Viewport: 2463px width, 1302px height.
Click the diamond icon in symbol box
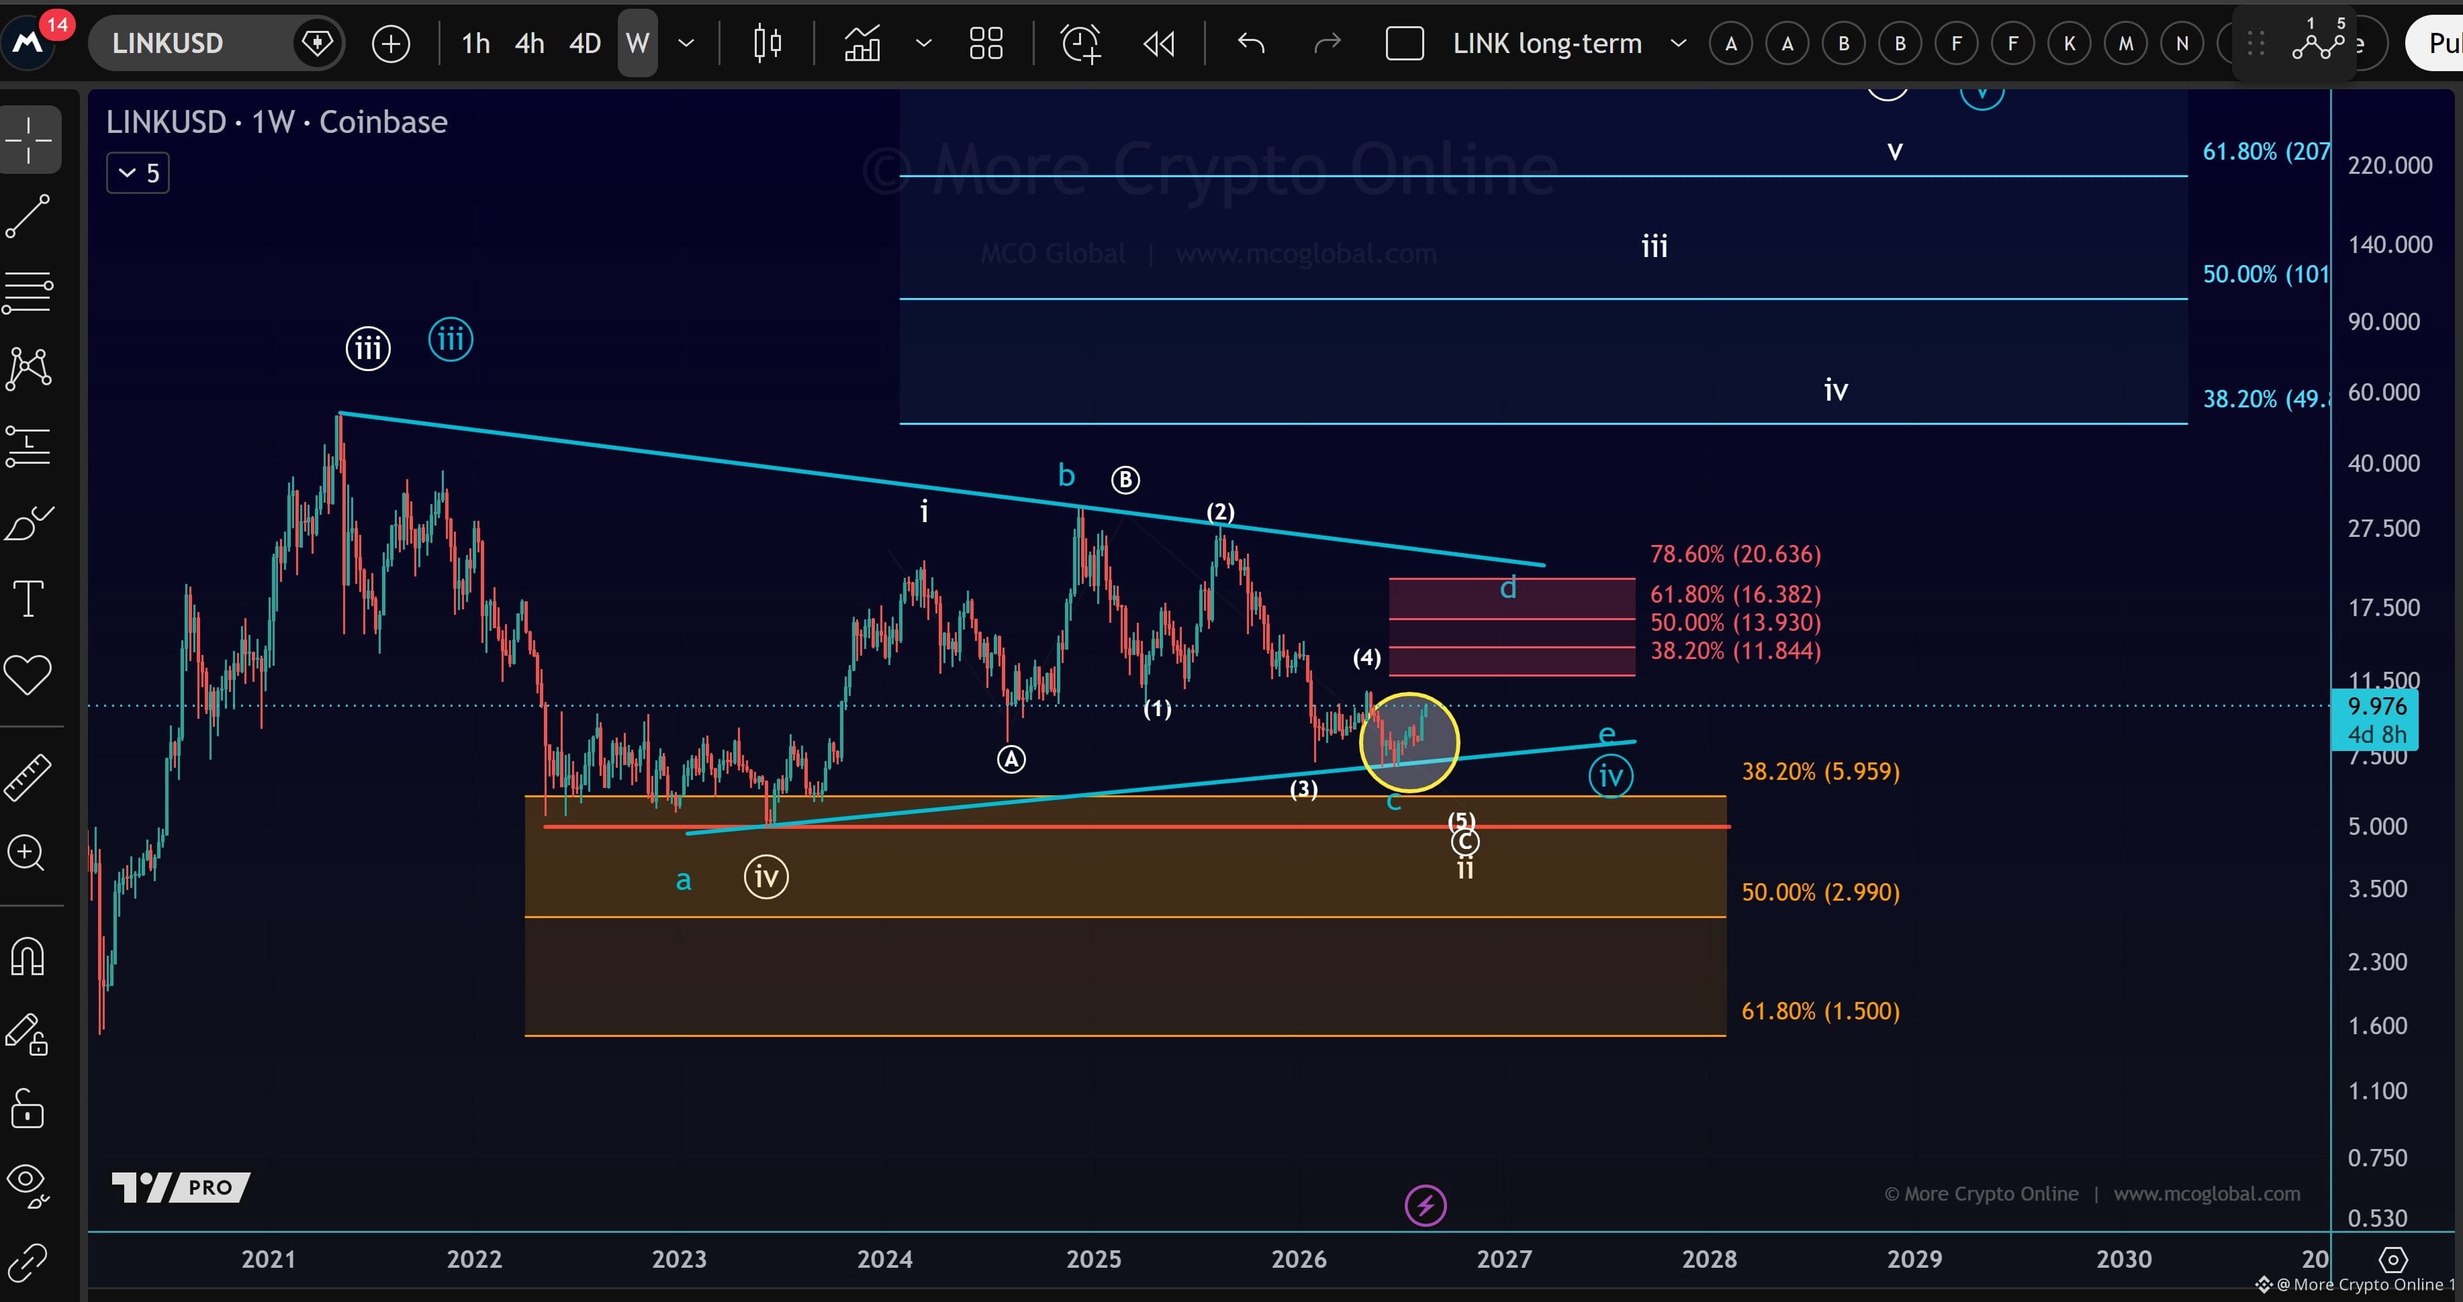316,43
